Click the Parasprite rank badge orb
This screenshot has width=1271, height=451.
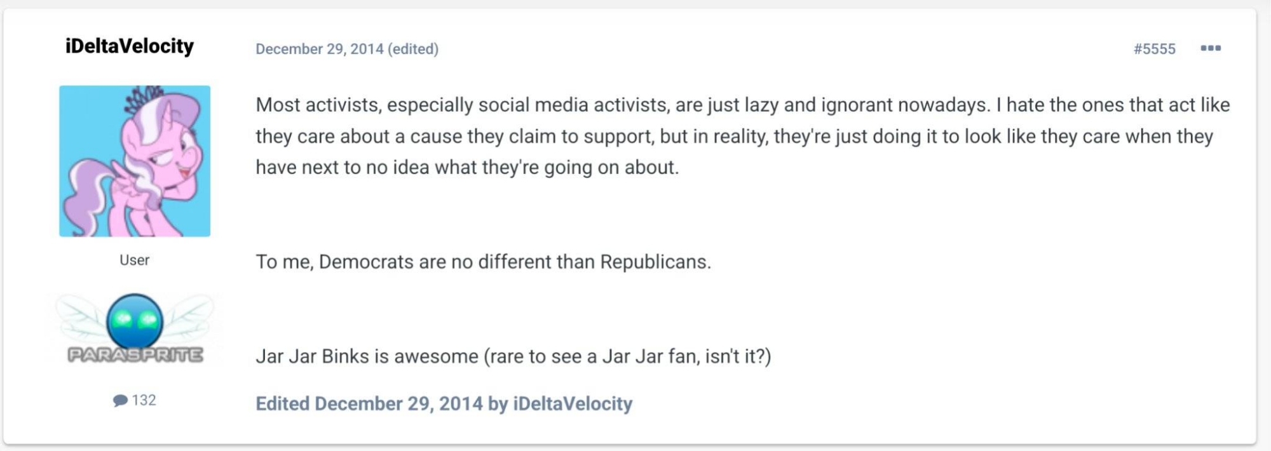135,320
